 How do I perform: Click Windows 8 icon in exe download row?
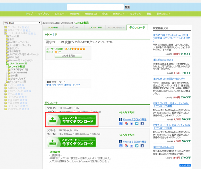[120, 119]
